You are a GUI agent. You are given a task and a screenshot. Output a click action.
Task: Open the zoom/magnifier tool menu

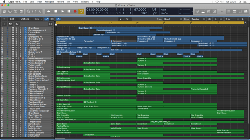point(128,19)
